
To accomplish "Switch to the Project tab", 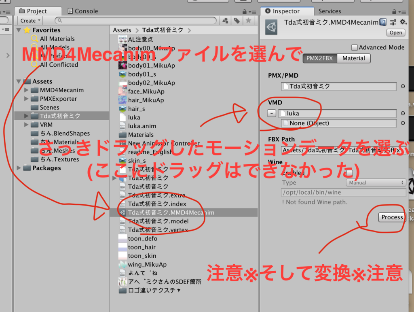I will click(x=37, y=11).
